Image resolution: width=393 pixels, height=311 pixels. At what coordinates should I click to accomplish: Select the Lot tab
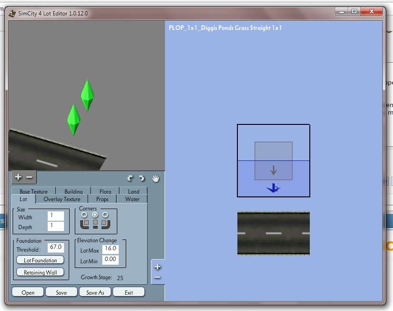coord(23,199)
